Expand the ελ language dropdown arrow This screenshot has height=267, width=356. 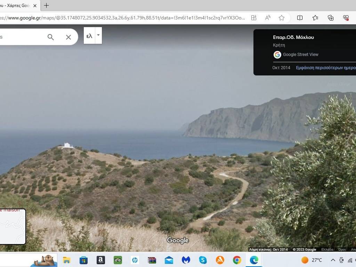98,35
